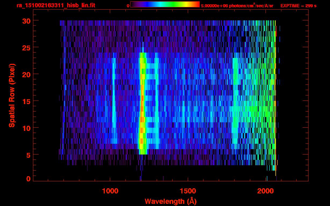This screenshot has height=206, width=330.
Task: Click the EXPTIME = 299 s label
Action: pos(298,6)
